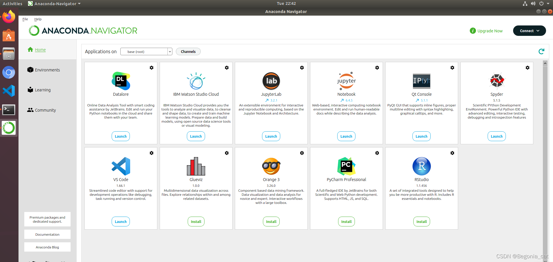Viewport: 553px width, 262px height.
Task: Open Visual Studio Code from the dock
Action: click(9, 91)
